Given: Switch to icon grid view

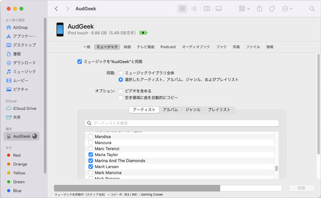Looking at the screenshot, I should pyautogui.click(x=182, y=9).
